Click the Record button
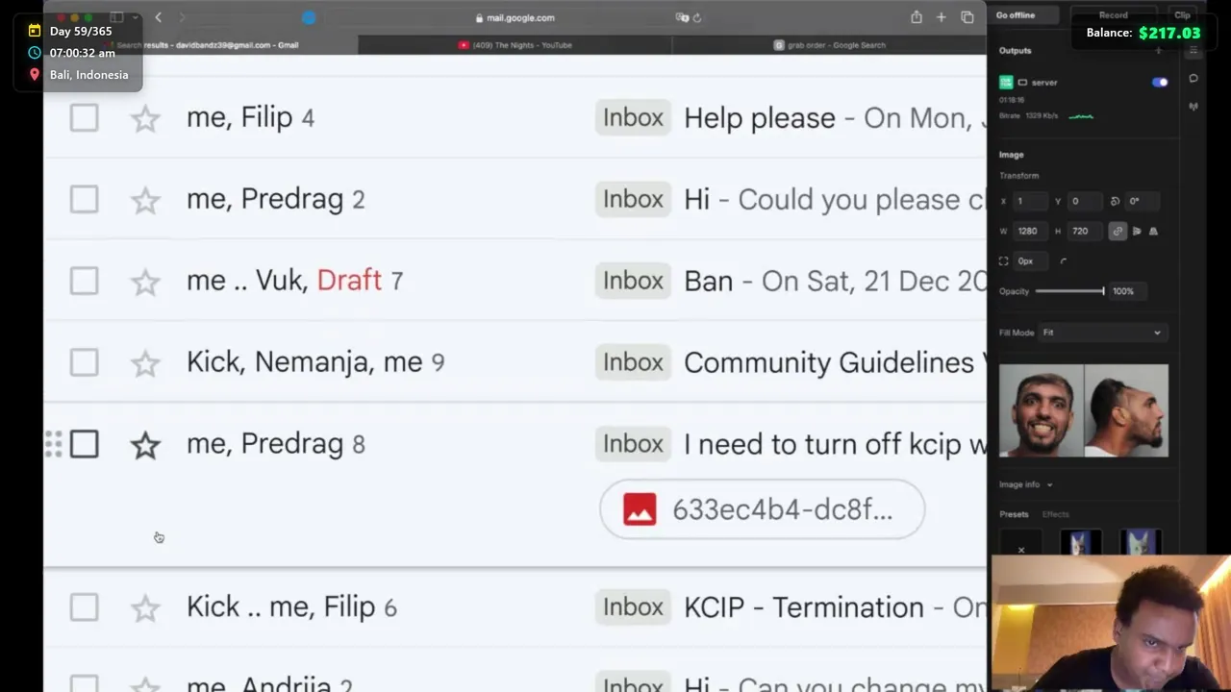This screenshot has width=1231, height=692. (x=1114, y=15)
